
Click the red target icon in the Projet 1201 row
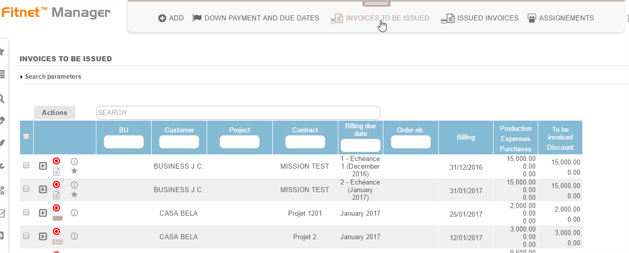[x=56, y=208]
